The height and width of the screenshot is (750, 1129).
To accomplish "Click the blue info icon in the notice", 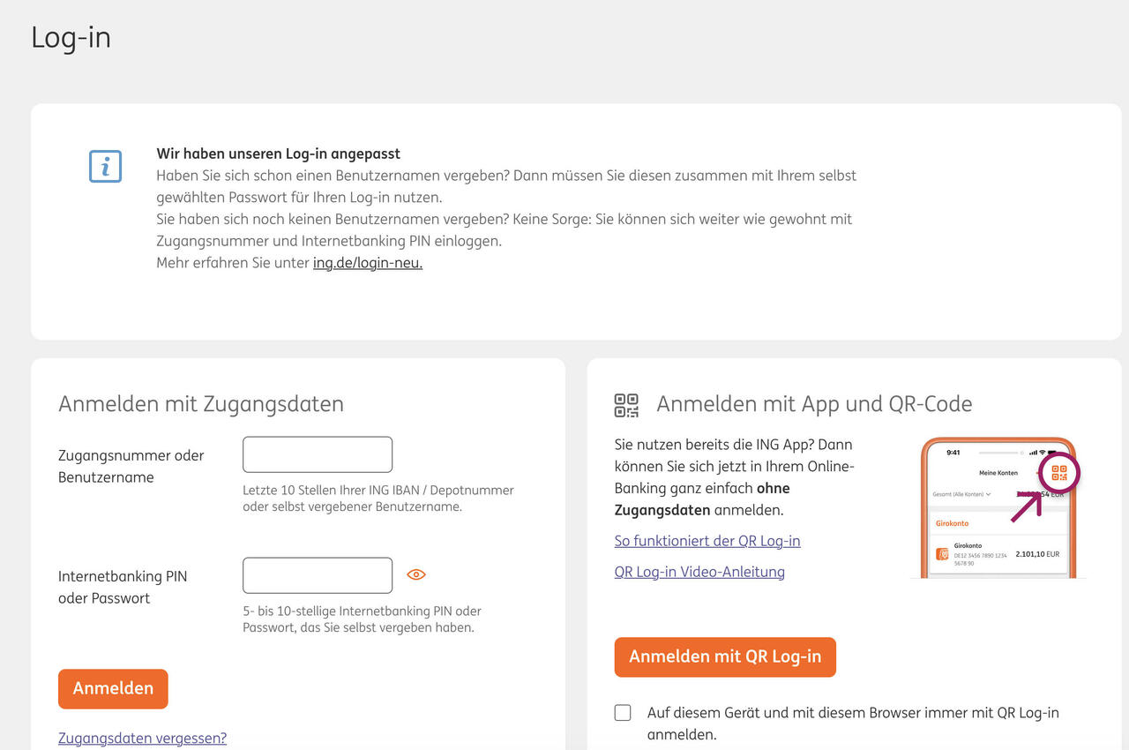I will [x=105, y=167].
